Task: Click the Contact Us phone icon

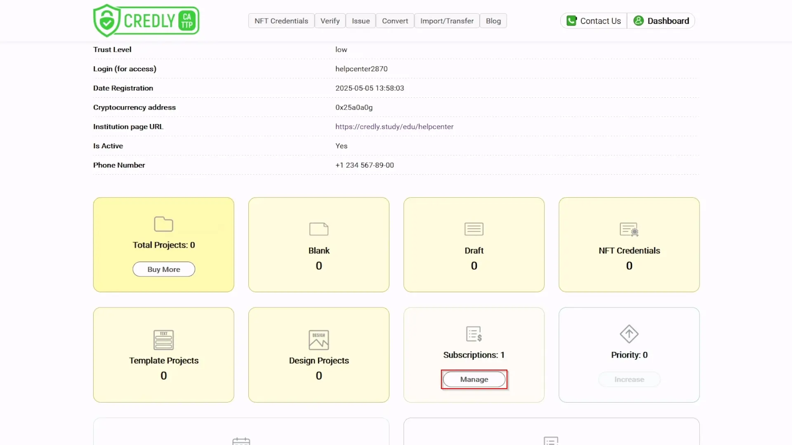Action: [571, 21]
